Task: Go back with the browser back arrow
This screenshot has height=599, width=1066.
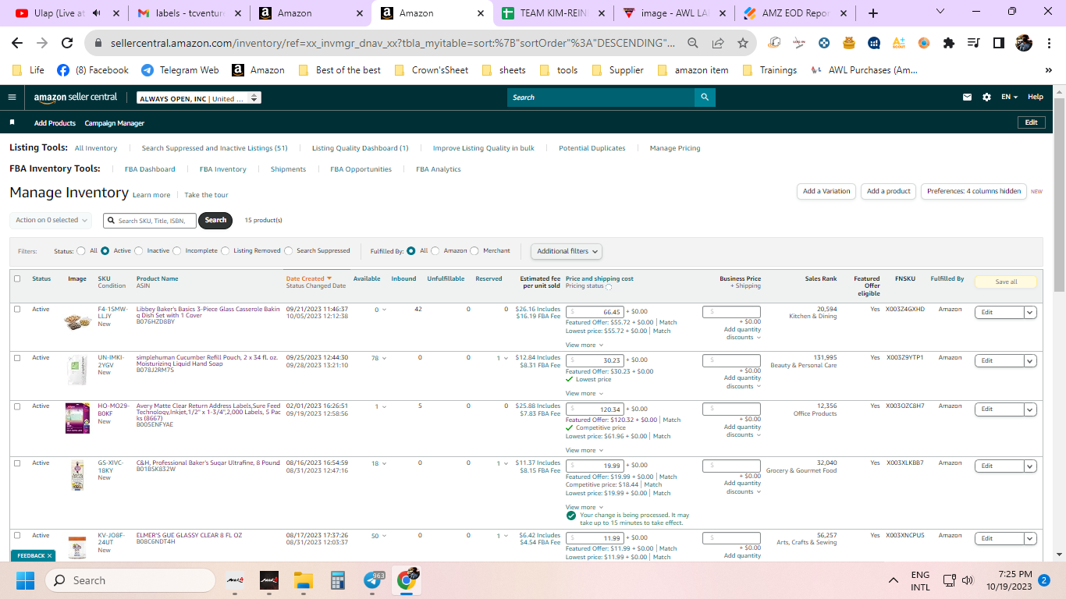Action: 17,43
